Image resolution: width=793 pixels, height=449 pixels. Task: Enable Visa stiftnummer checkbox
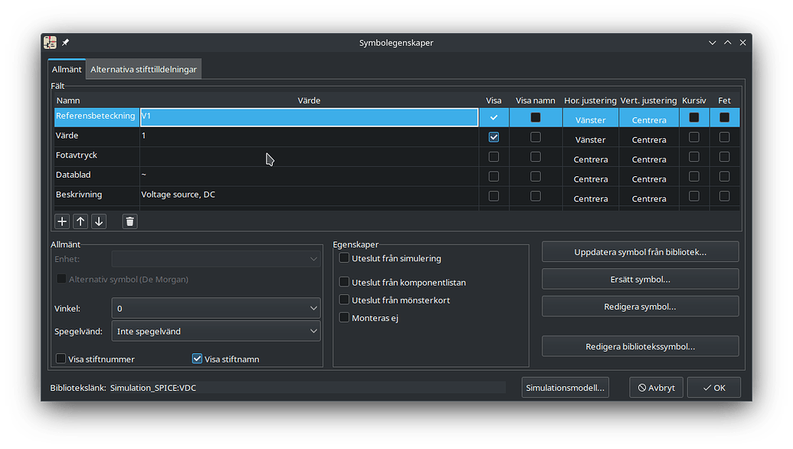pyautogui.click(x=61, y=359)
